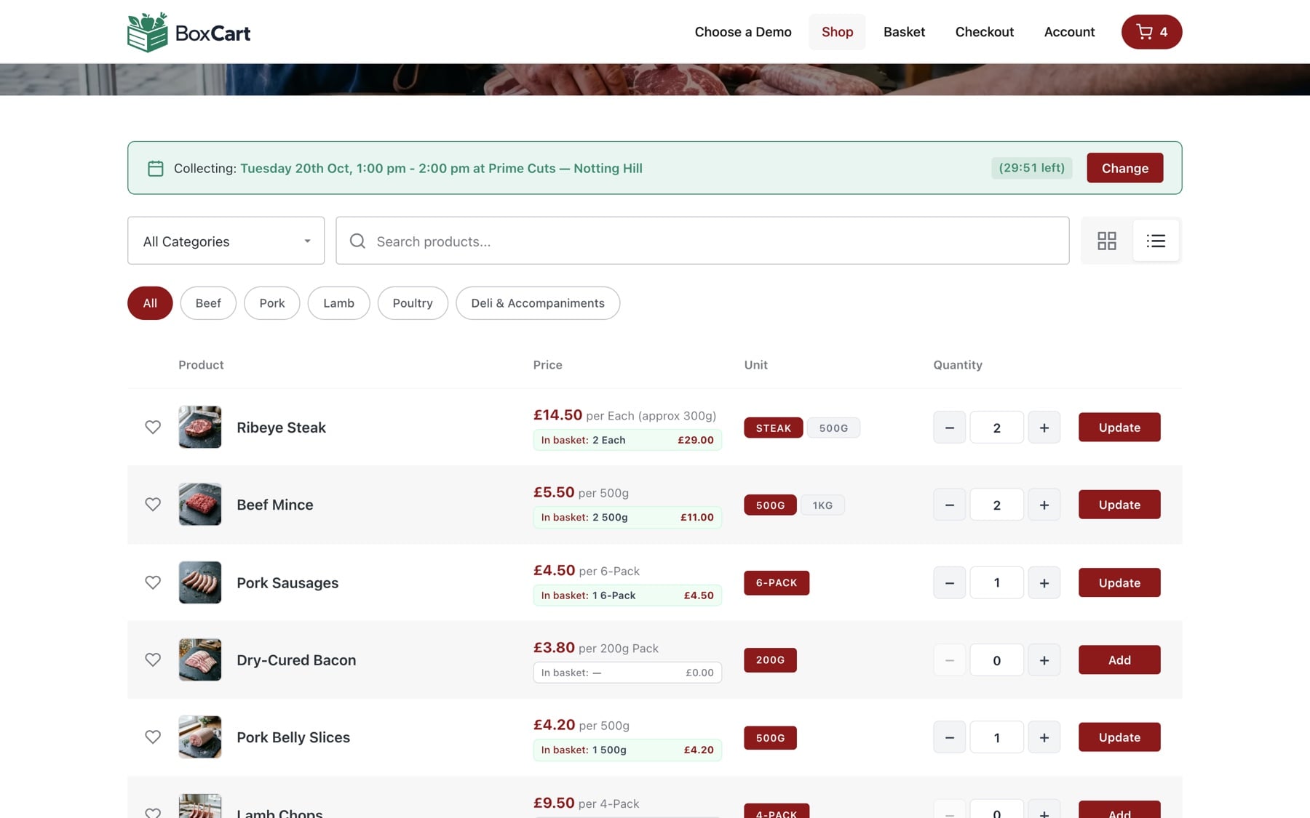Decrease Pork Belly Slices quantity with minus
The image size is (1310, 818).
click(949, 737)
